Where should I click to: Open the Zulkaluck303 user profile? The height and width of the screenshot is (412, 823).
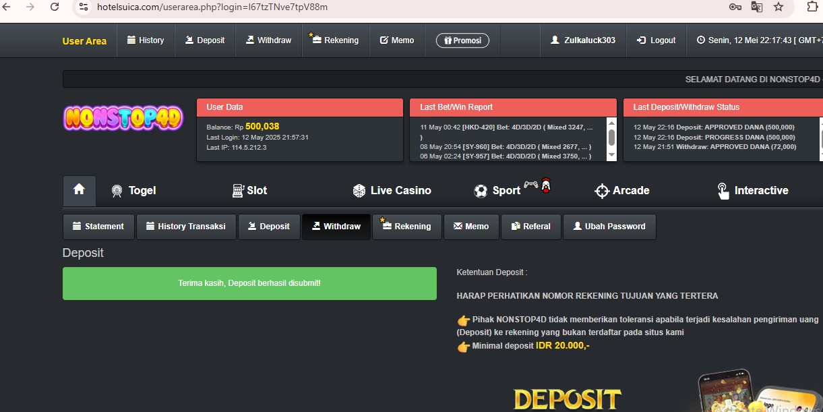click(x=583, y=40)
